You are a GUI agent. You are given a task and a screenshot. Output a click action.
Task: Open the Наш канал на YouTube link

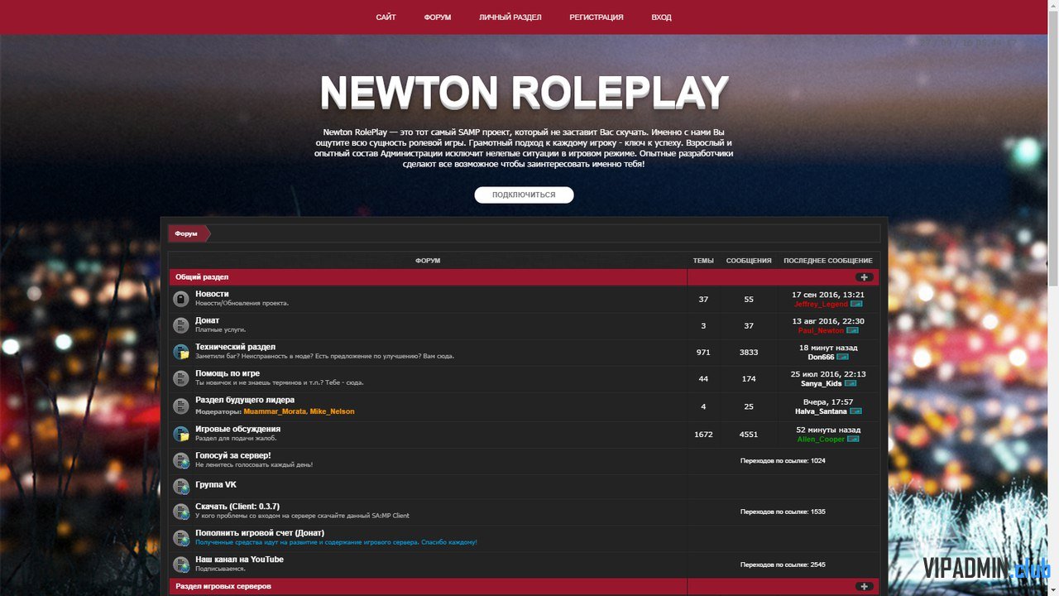click(239, 560)
